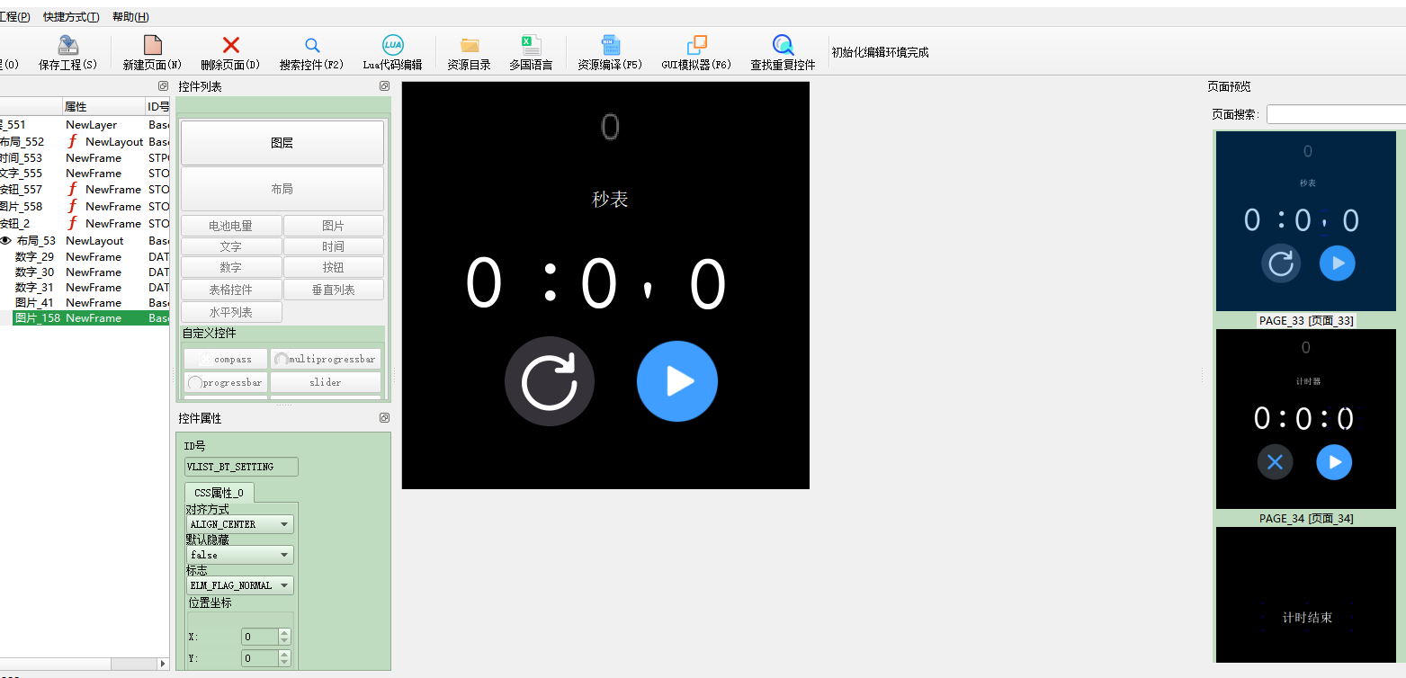The height and width of the screenshot is (678, 1406).
Task: Open the Multi-language (多国语言) icon
Action: coord(531,45)
